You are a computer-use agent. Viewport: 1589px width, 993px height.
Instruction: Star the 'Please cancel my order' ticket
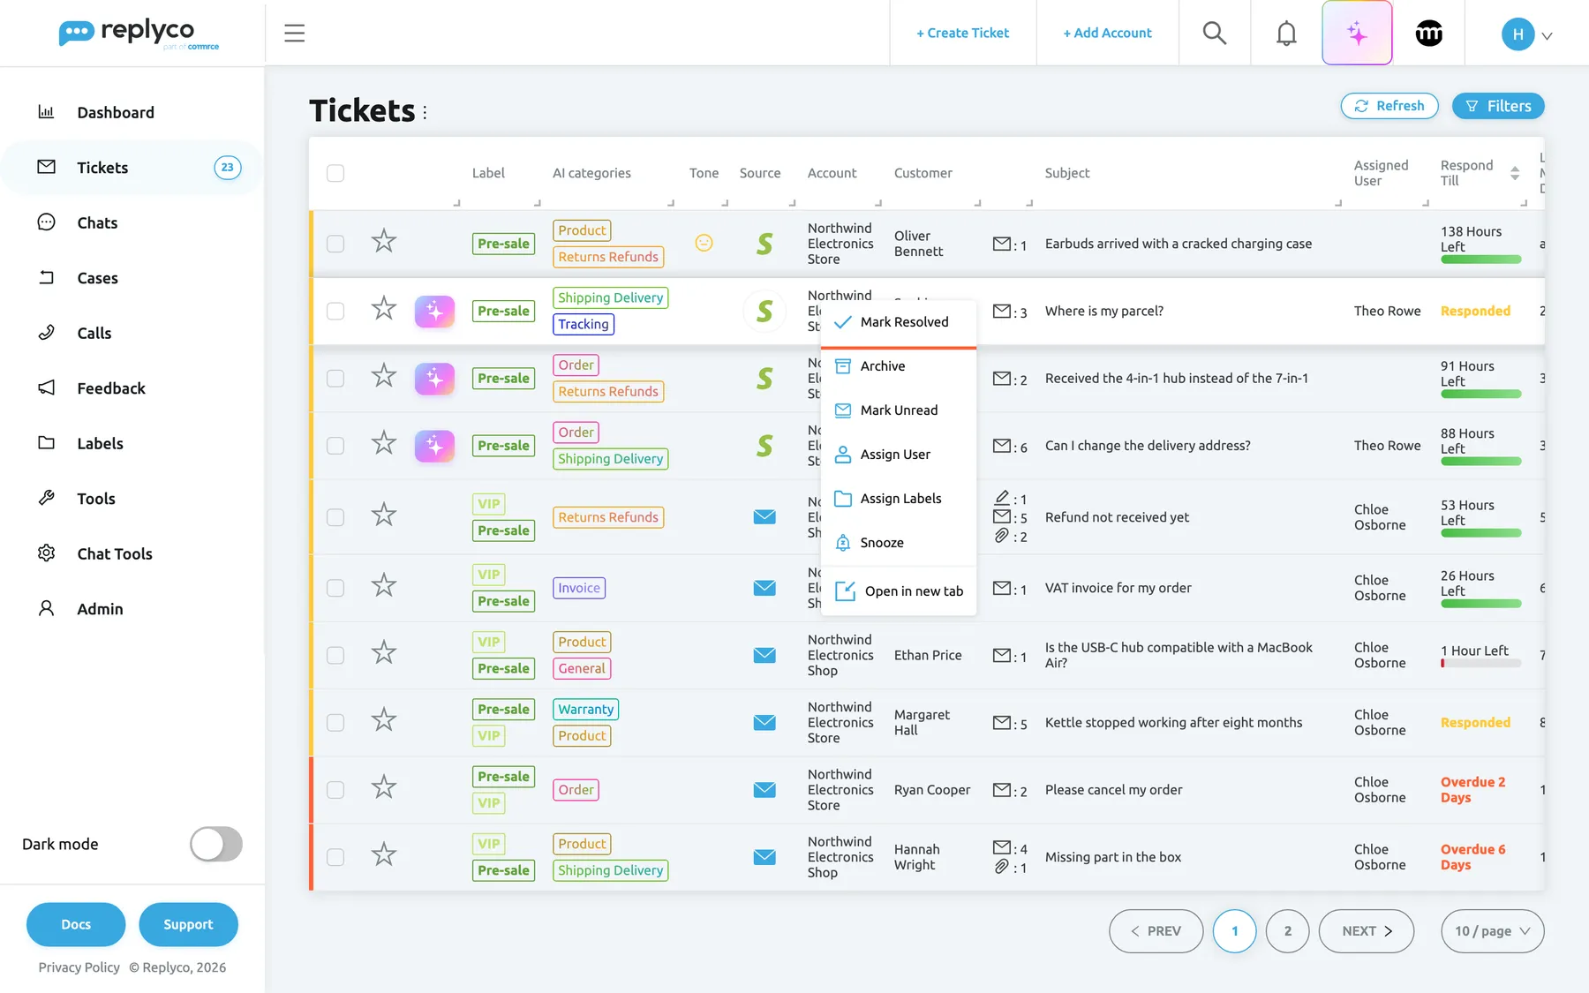tap(383, 786)
